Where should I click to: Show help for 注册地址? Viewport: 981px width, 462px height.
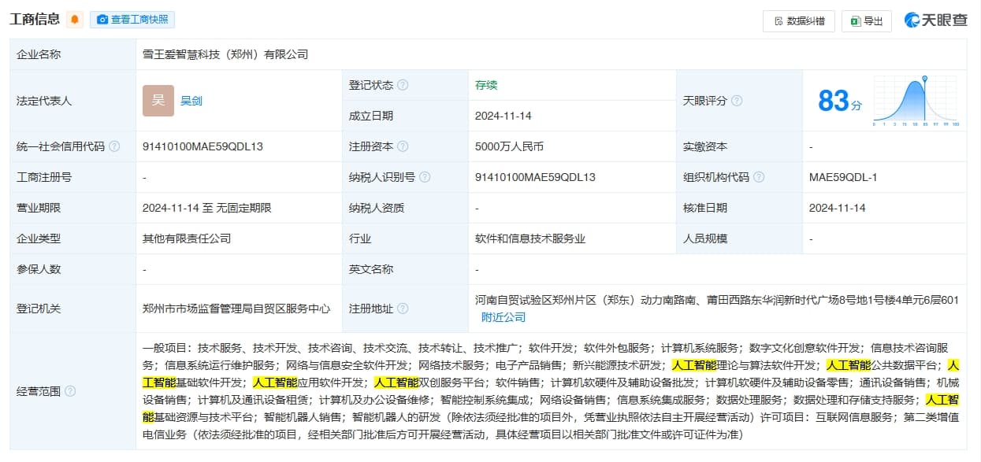403,309
